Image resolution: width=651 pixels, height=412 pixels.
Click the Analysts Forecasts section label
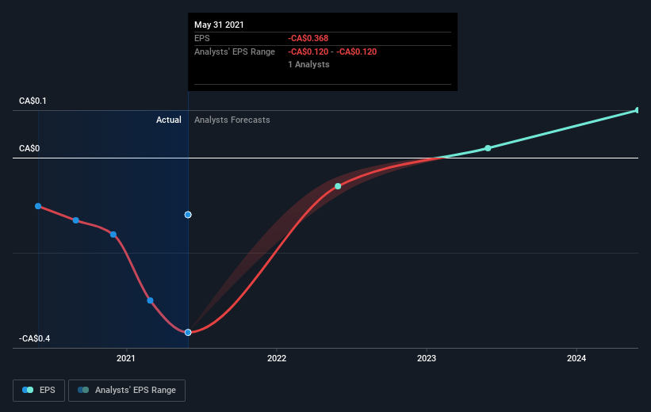pyautogui.click(x=232, y=120)
